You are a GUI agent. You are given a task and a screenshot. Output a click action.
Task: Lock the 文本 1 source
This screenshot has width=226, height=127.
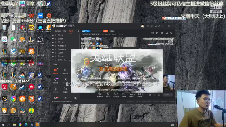click(56, 35)
